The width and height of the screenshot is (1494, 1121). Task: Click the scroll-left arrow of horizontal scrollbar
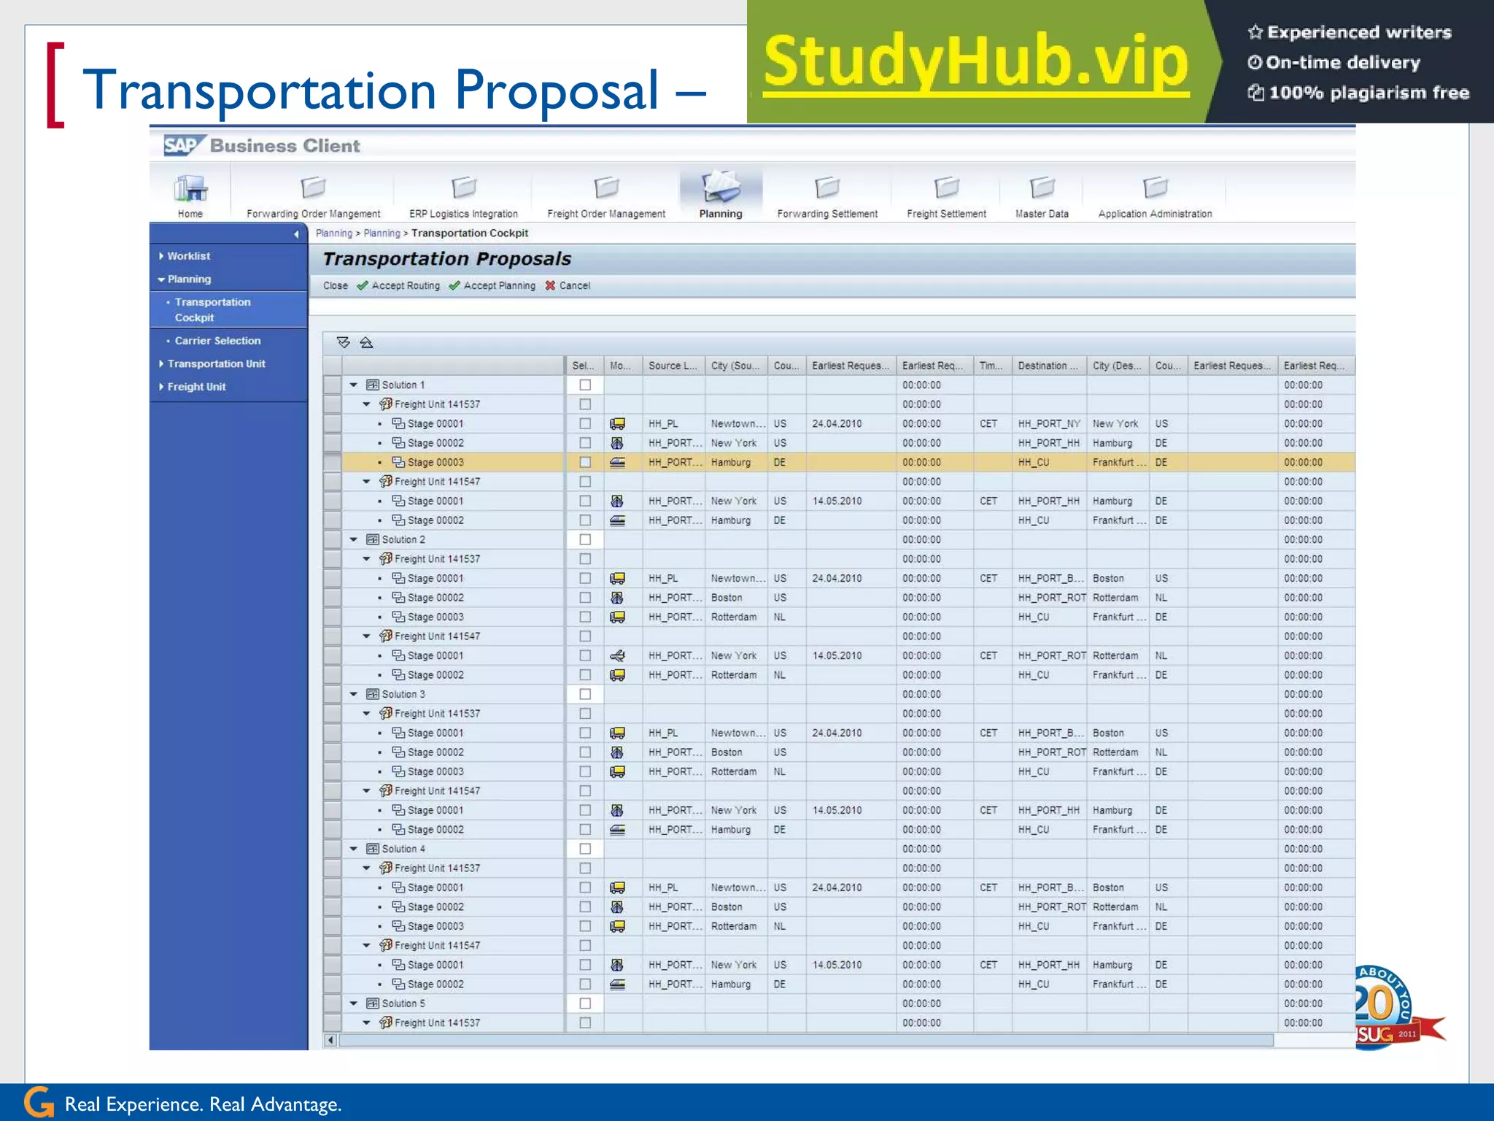[x=330, y=1040]
